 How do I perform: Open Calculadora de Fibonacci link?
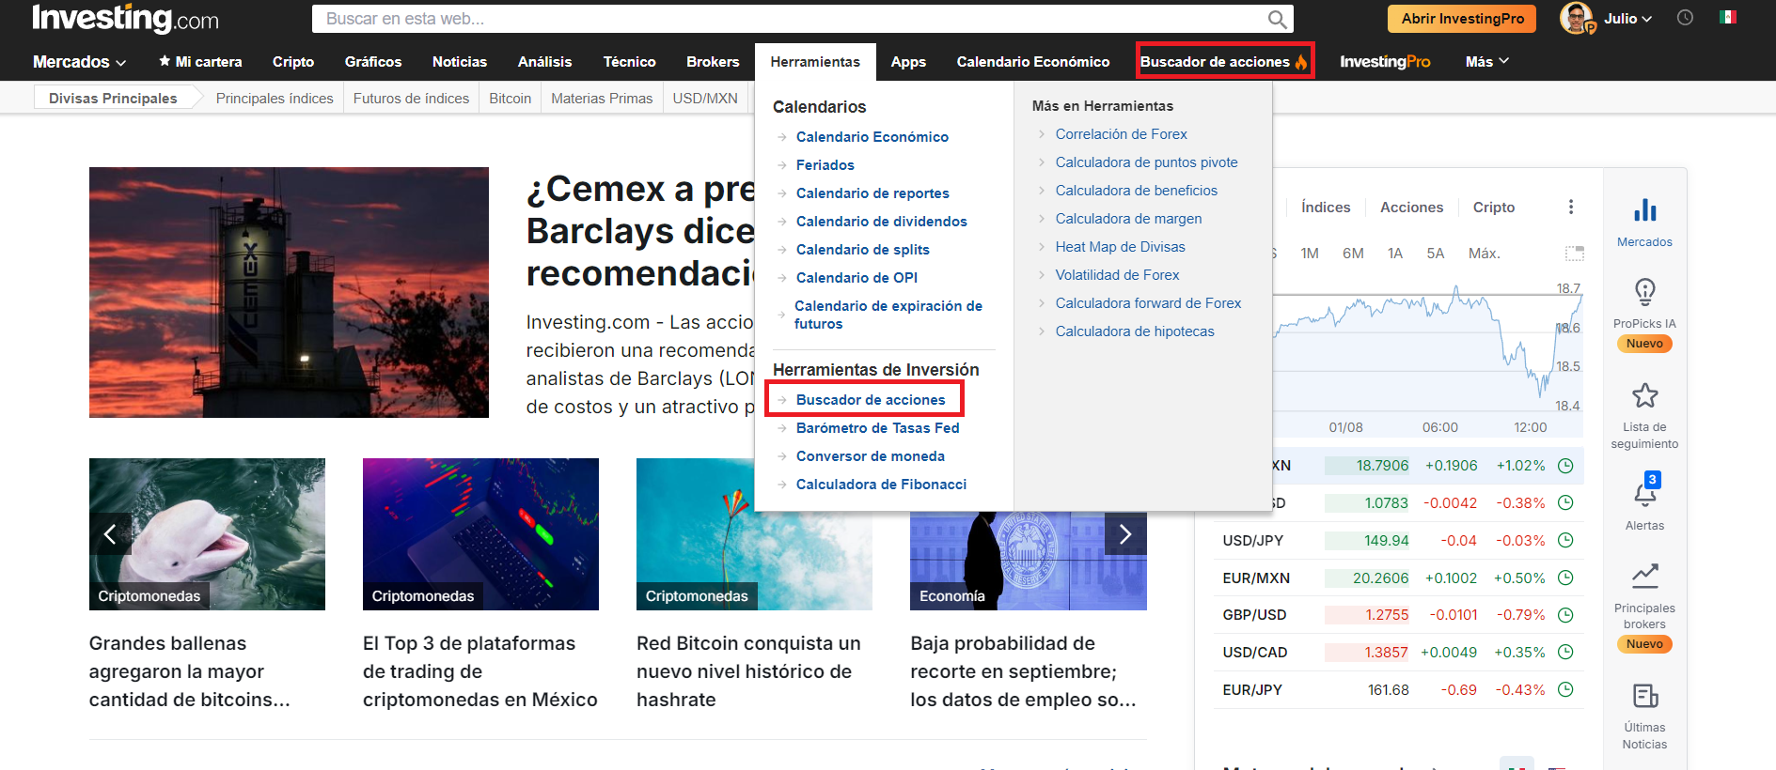[x=881, y=485]
